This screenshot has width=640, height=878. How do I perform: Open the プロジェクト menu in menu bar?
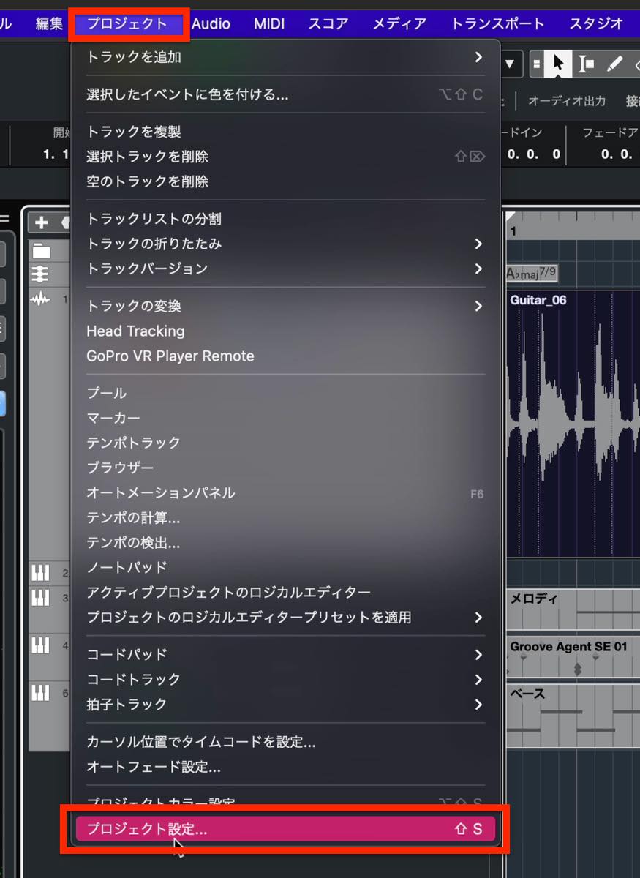coord(128,23)
